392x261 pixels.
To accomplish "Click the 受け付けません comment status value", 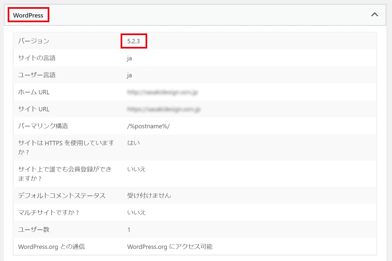I will [149, 195].
